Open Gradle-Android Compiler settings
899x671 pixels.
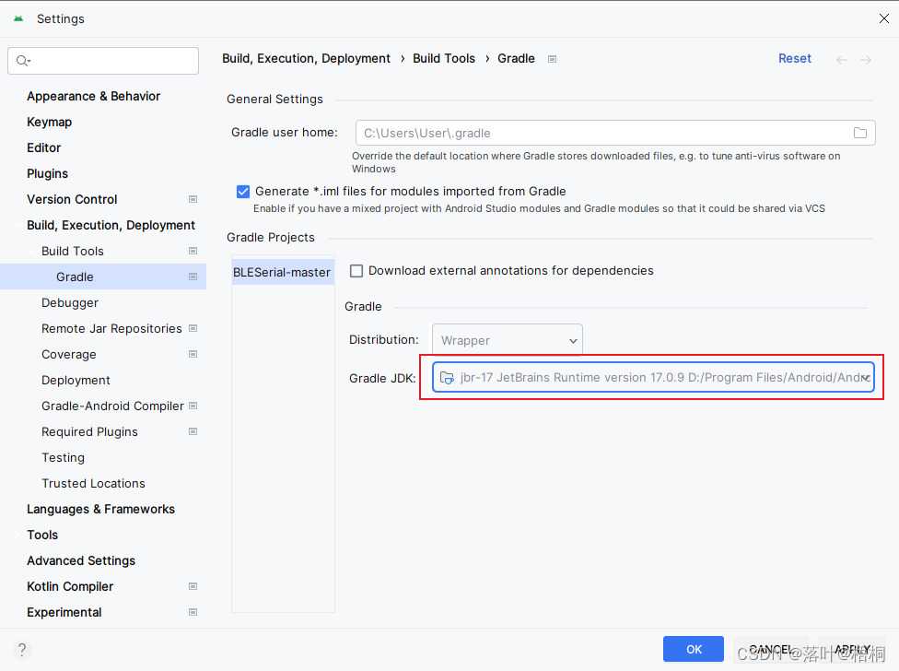[112, 406]
